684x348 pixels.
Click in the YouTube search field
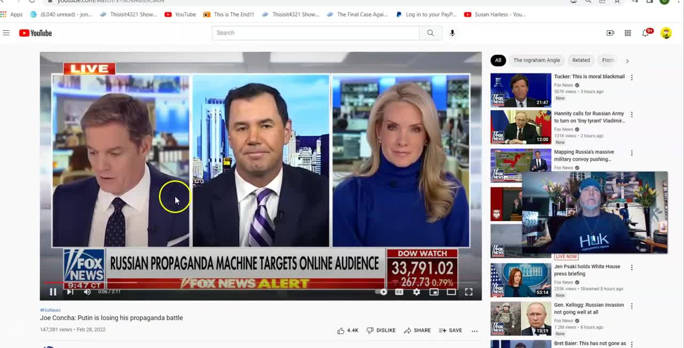click(x=315, y=33)
